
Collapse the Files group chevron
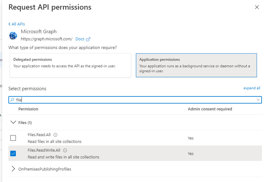[13, 122]
